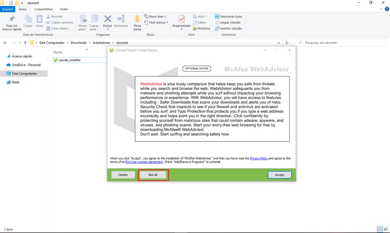Switch to the Compartilhar ribbon tab
Screen dimensions: 390x233
43,9
